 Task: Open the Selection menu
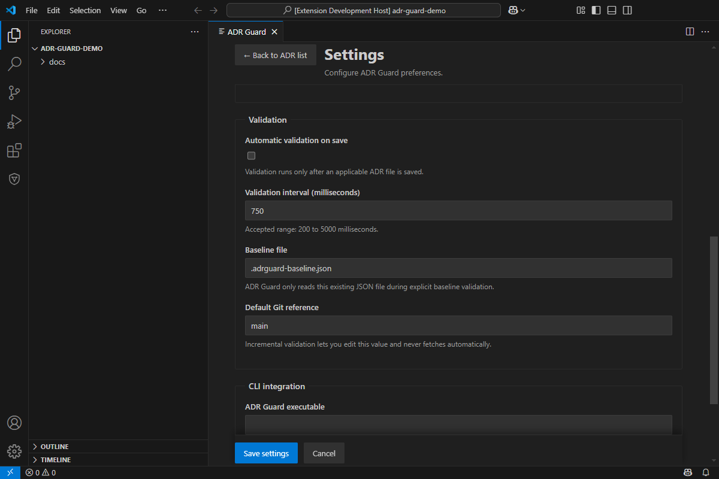tap(85, 10)
